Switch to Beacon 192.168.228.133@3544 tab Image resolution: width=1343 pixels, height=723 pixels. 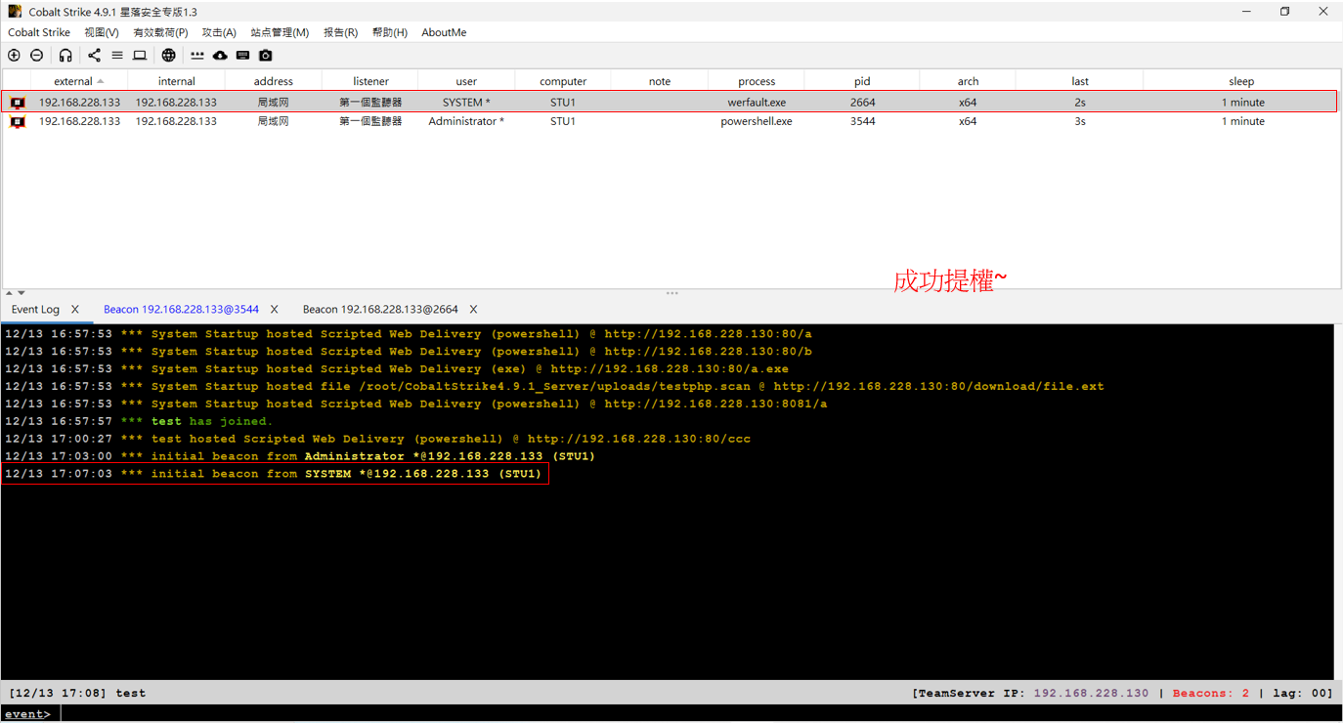point(181,310)
